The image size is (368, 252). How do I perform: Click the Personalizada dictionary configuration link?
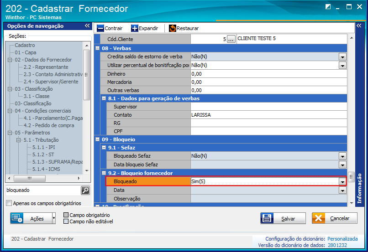(342, 239)
